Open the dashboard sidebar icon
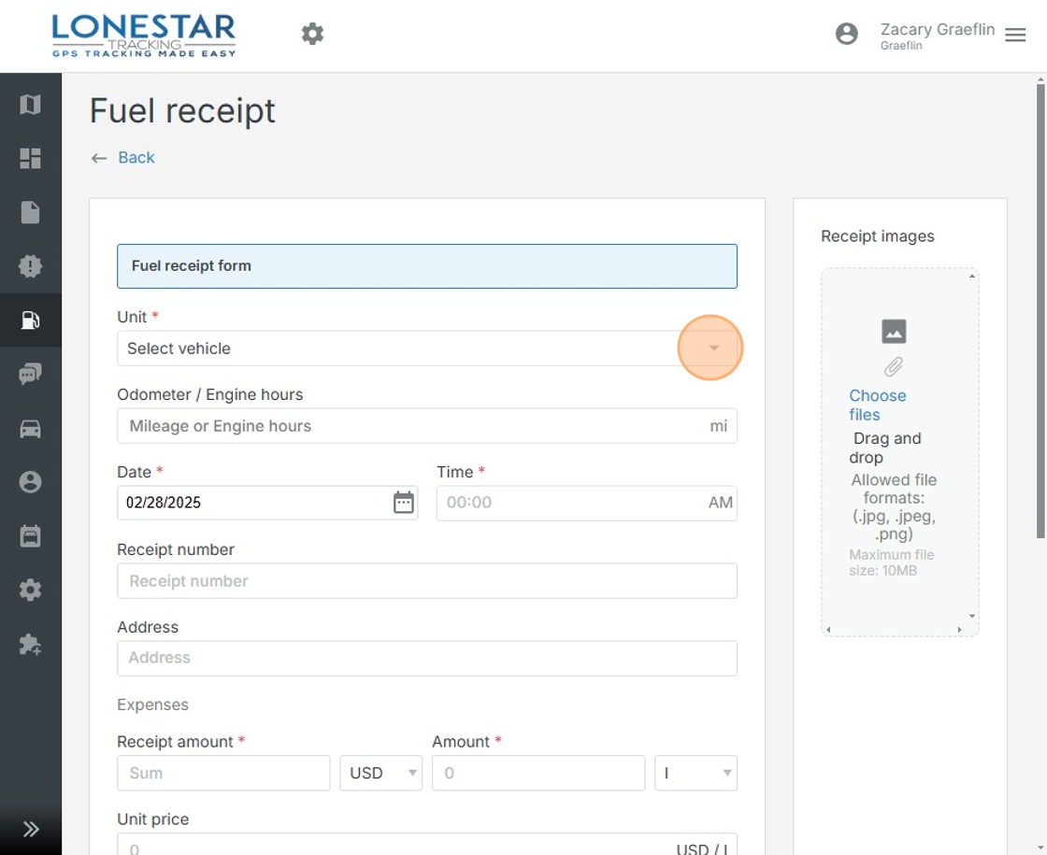Viewport: 1047px width, 855px height. point(30,159)
